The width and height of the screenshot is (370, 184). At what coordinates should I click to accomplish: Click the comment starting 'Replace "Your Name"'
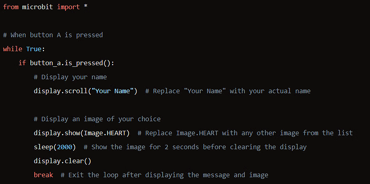[x=228, y=91]
